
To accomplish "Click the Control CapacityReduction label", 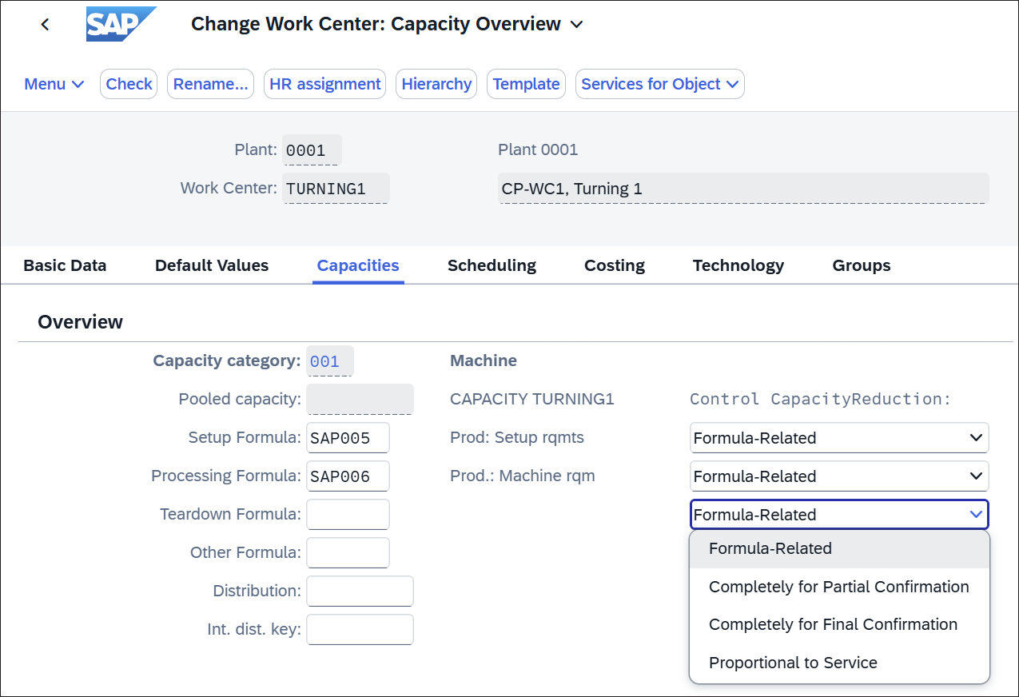I will [821, 399].
